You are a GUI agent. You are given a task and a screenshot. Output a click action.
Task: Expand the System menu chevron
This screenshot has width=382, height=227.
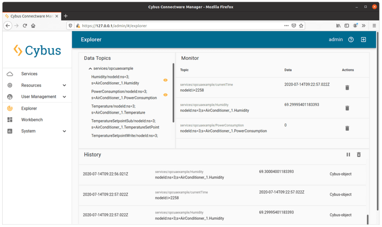64,131
